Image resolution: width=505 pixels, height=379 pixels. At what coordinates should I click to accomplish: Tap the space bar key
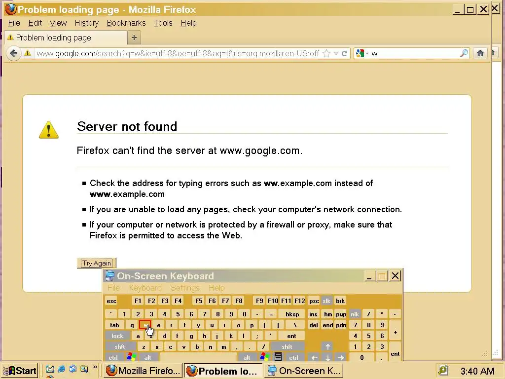pos(198,357)
